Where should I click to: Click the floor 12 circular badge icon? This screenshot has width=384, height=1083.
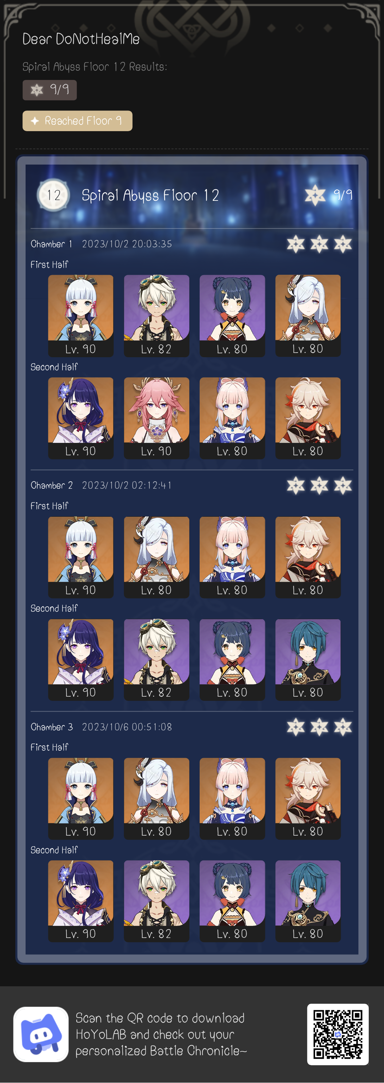(x=53, y=195)
